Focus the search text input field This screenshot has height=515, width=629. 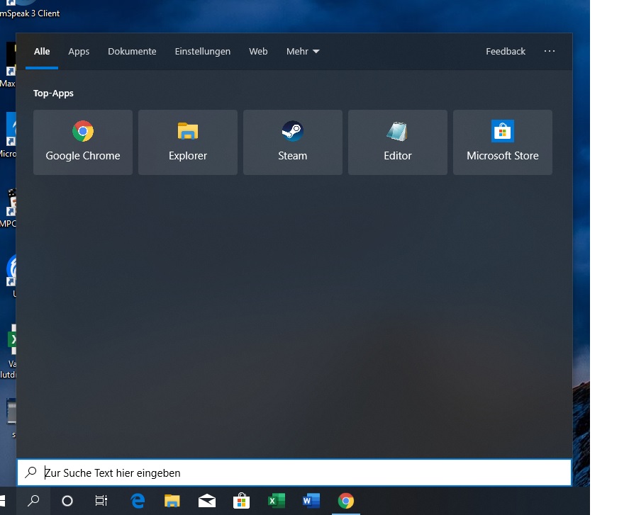pyautogui.click(x=294, y=472)
